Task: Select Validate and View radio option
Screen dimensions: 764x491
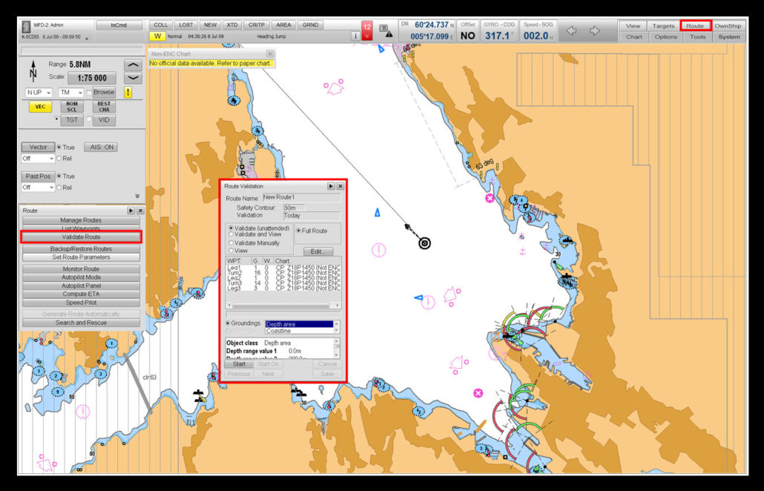Action: (x=231, y=234)
